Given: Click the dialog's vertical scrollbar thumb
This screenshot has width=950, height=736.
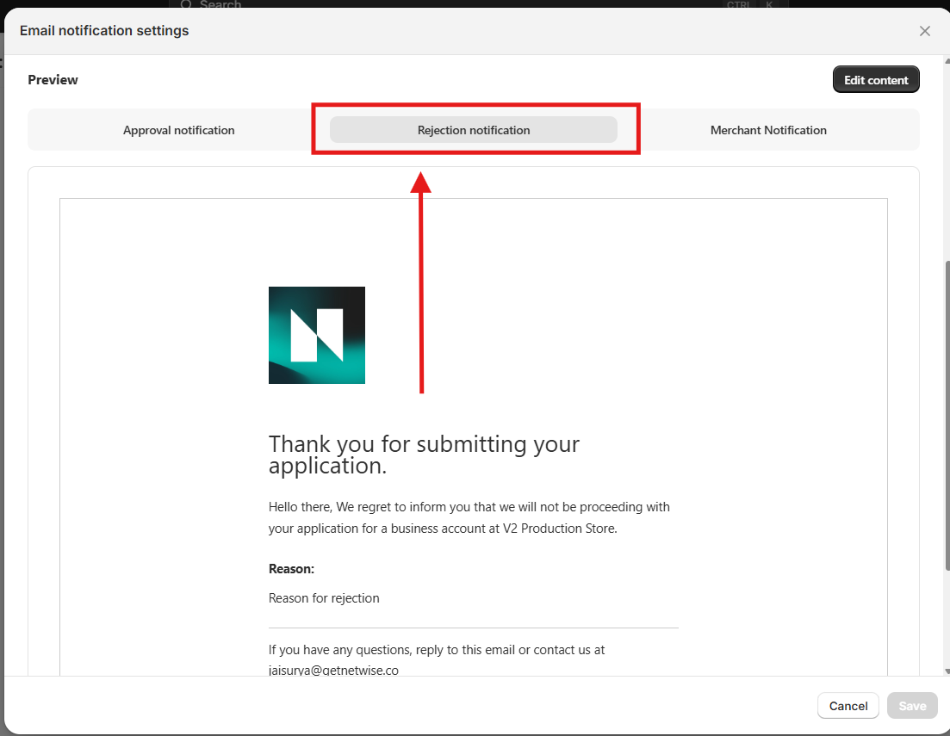Looking at the screenshot, I should [947, 415].
